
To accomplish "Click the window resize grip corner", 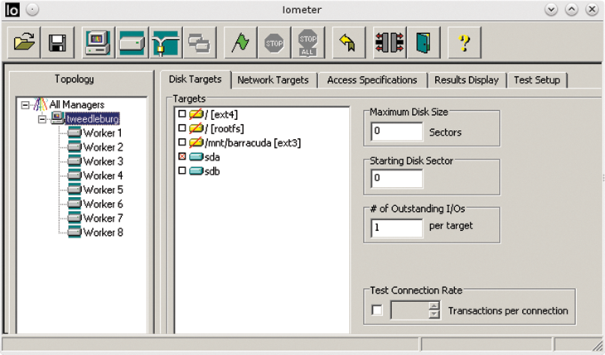I will point(598,345).
